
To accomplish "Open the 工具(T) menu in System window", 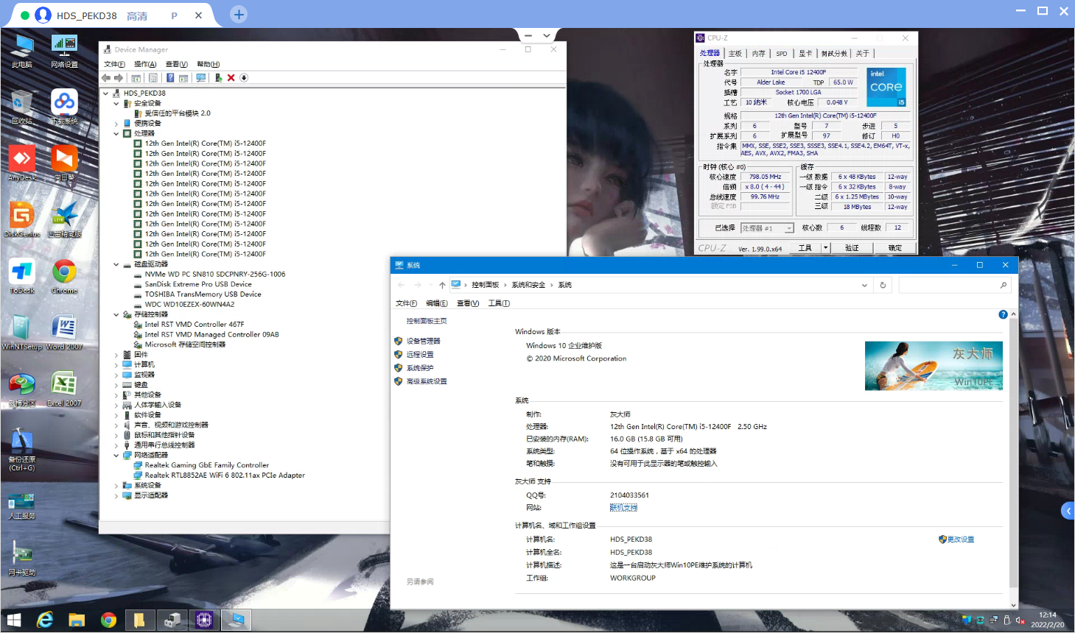I will pyautogui.click(x=499, y=303).
